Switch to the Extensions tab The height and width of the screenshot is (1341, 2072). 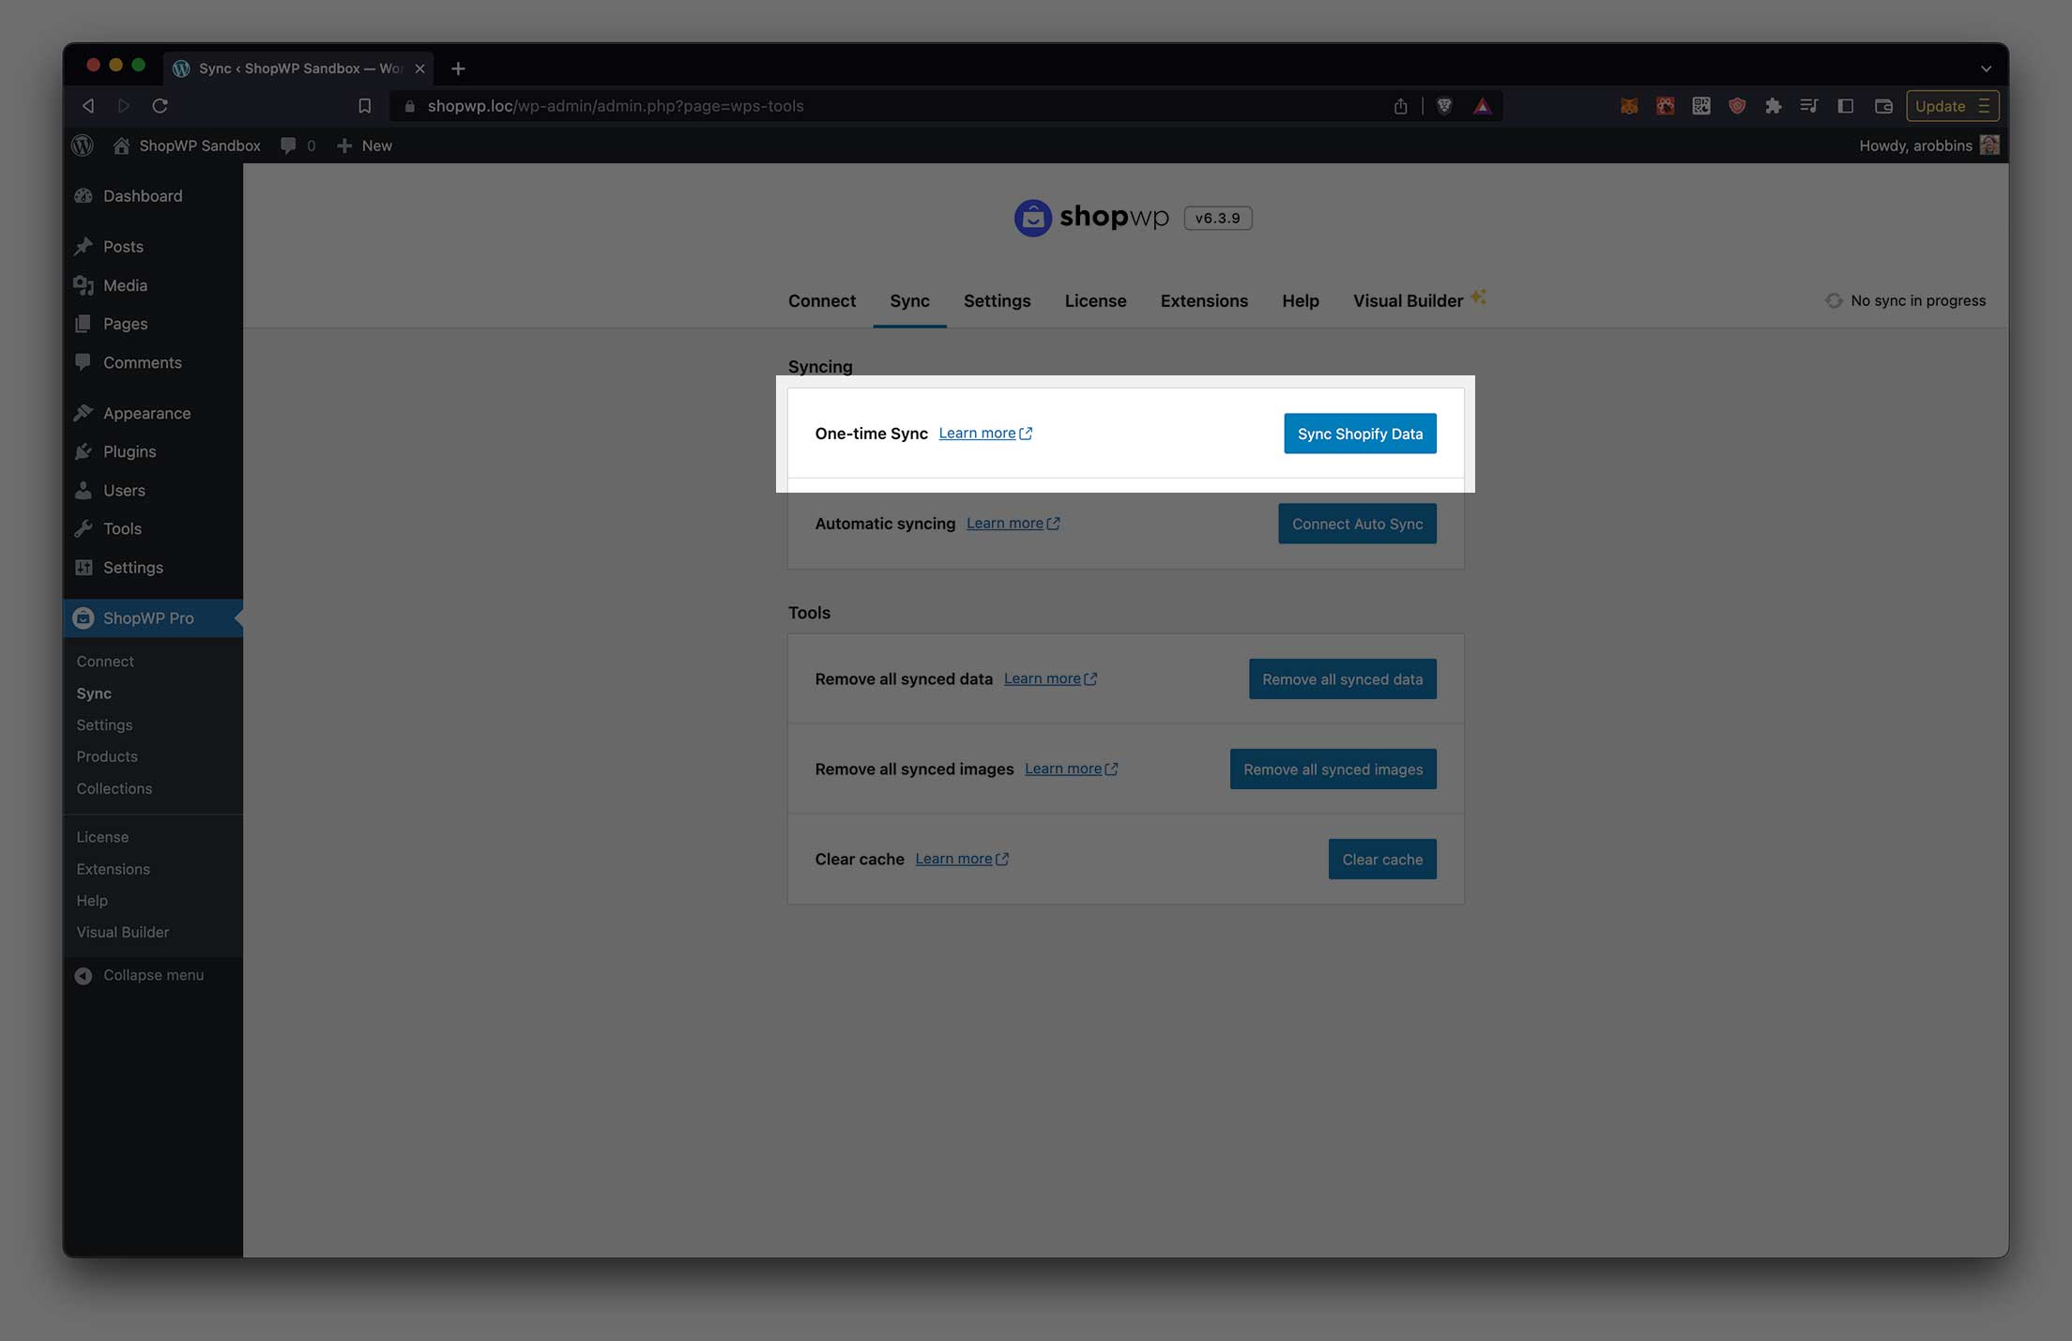click(1204, 300)
